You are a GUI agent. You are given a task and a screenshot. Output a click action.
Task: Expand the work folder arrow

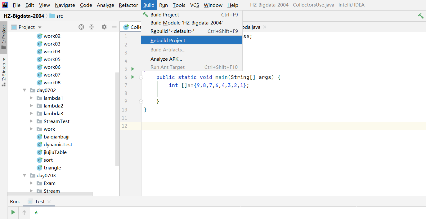coord(31,129)
